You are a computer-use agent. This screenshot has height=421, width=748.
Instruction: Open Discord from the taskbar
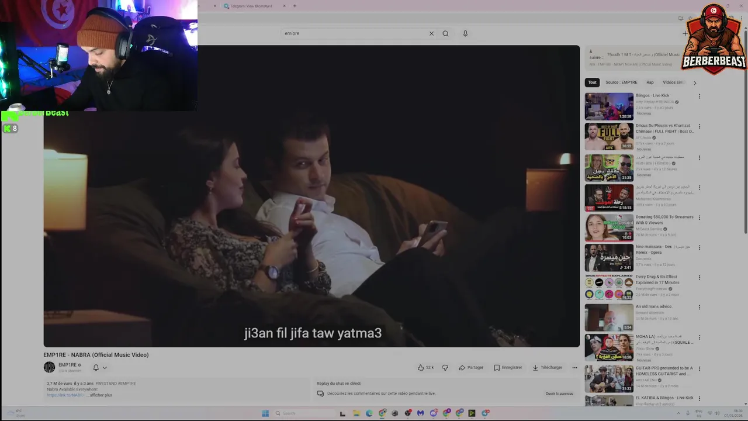point(434,413)
